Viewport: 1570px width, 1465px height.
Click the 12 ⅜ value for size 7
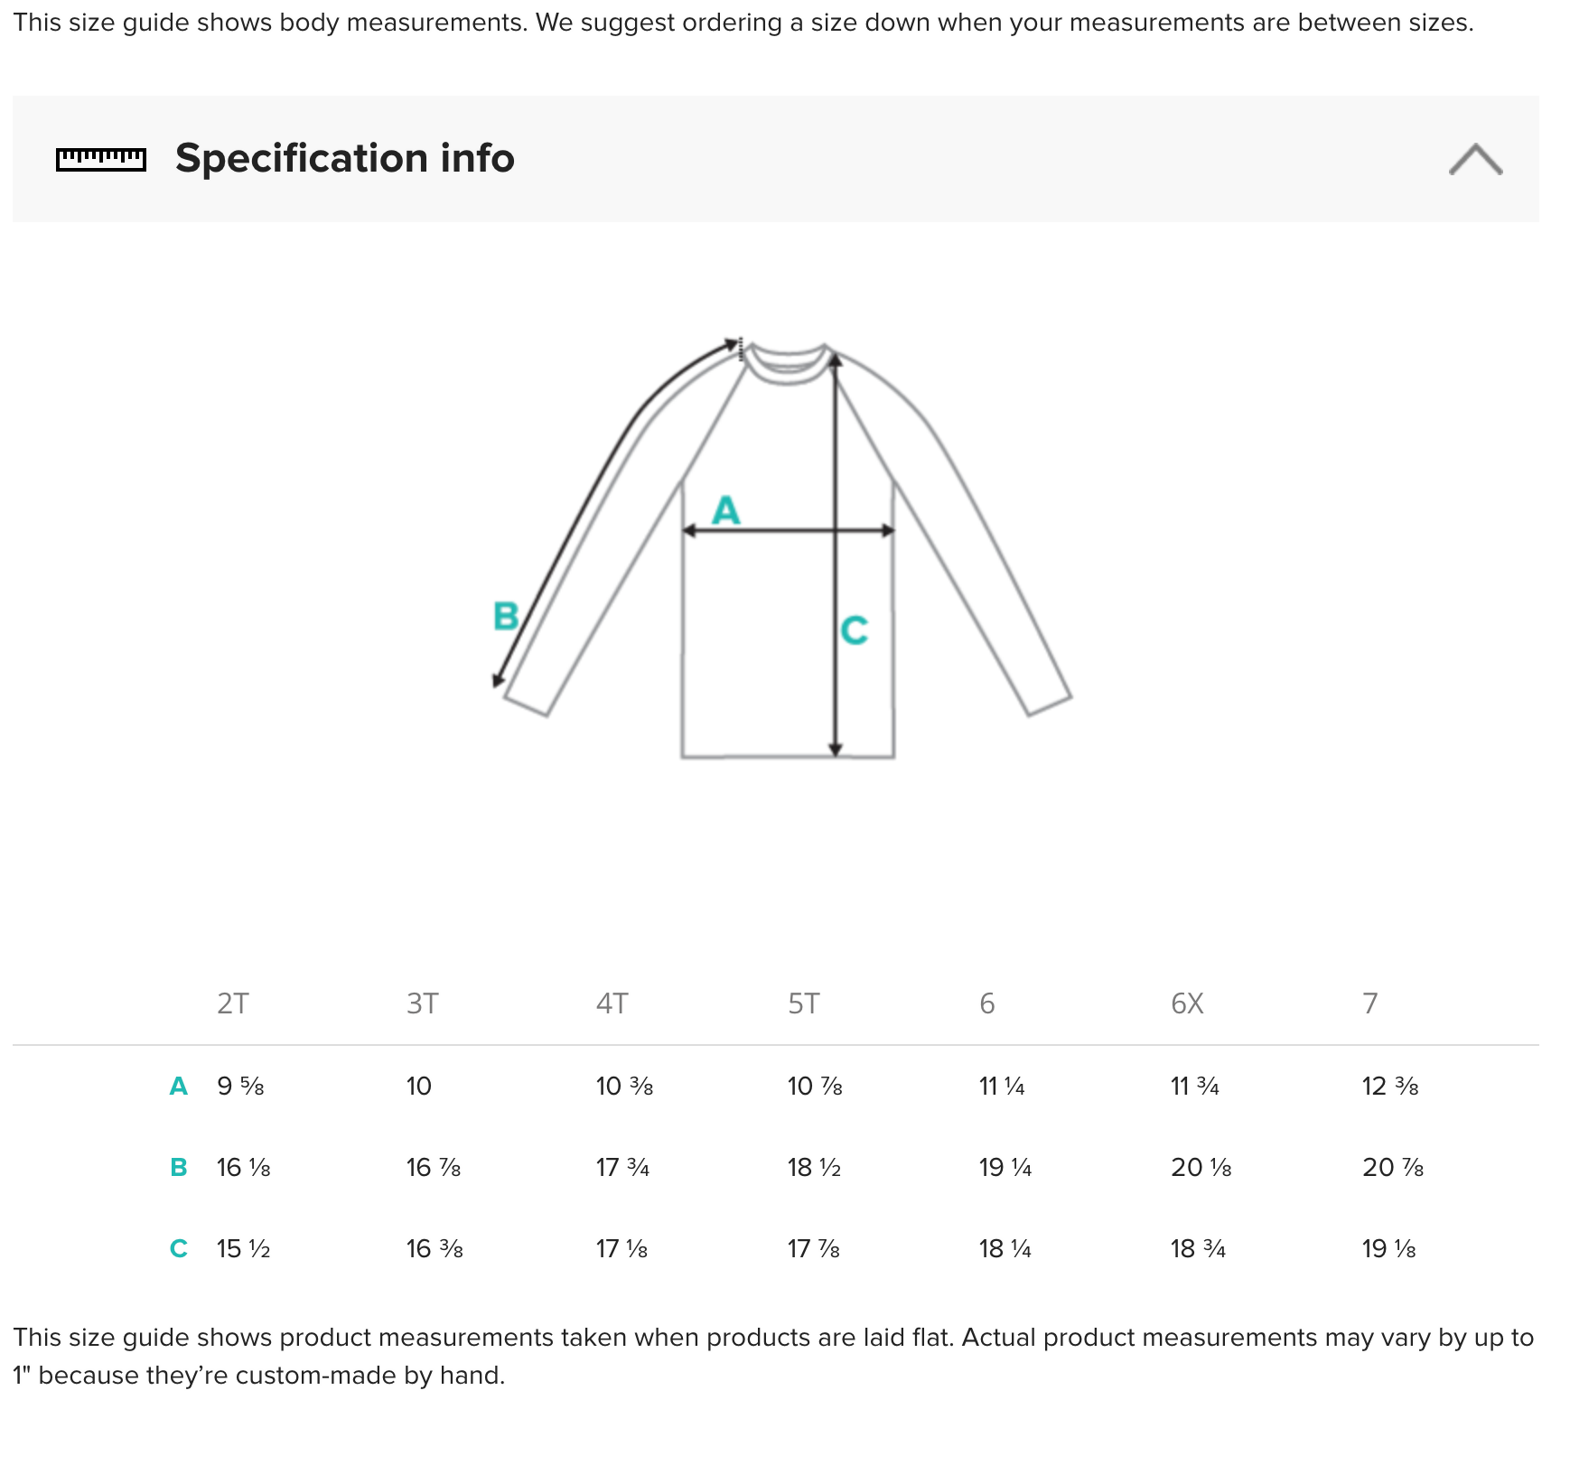1390,1086
